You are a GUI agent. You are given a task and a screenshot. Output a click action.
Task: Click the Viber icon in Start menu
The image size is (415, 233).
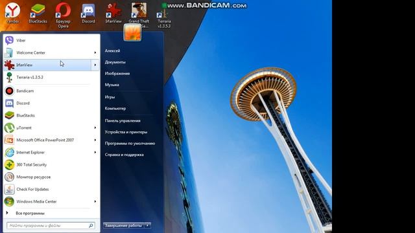pyautogui.click(x=9, y=40)
